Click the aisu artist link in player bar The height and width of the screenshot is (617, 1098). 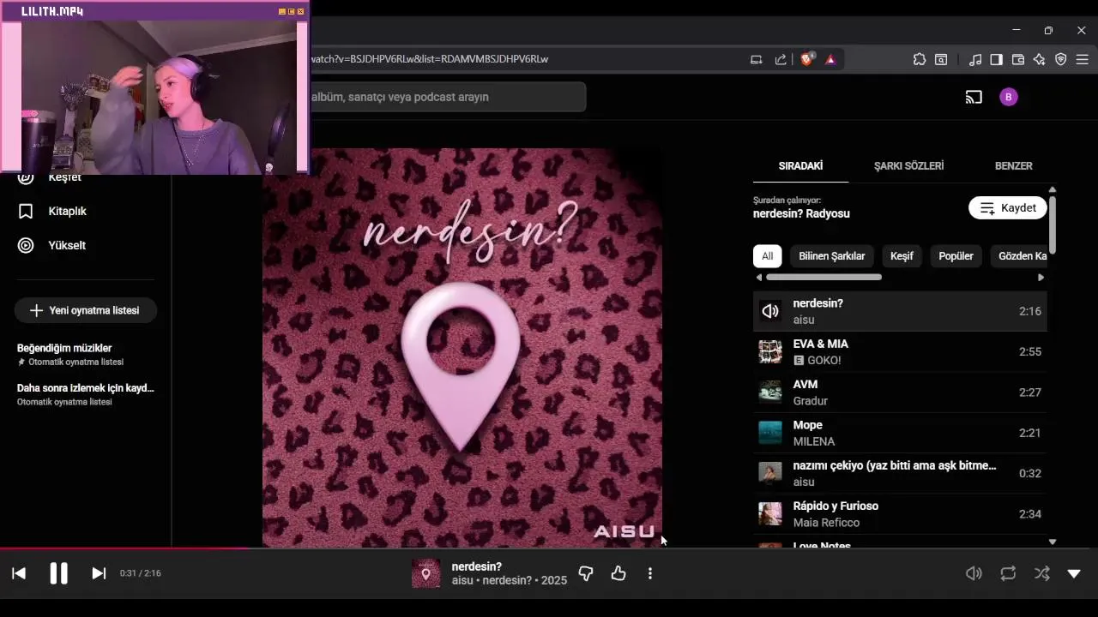coord(463,581)
